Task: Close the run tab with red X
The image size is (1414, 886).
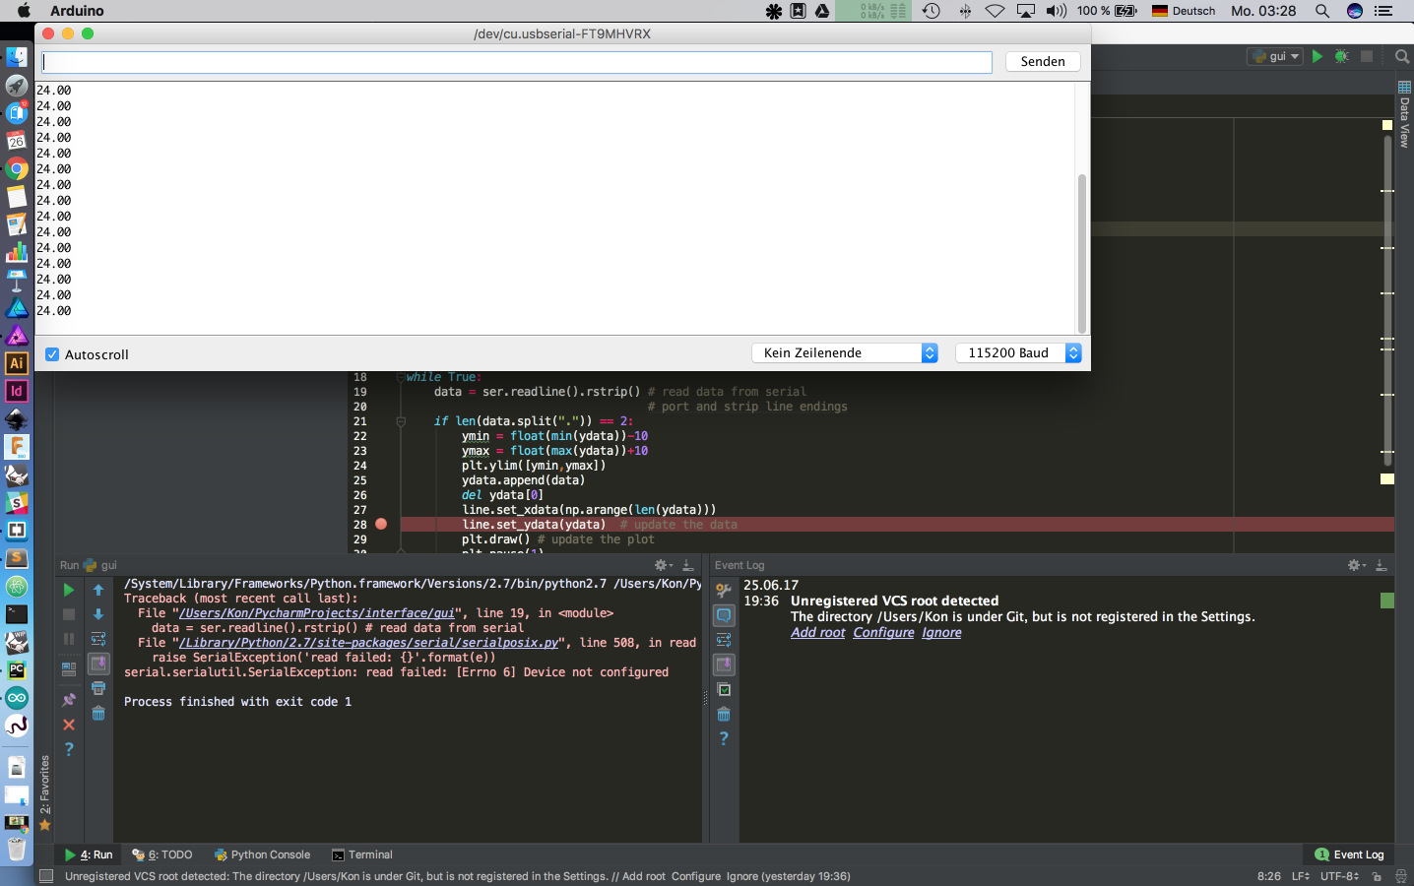Action: [x=69, y=725]
